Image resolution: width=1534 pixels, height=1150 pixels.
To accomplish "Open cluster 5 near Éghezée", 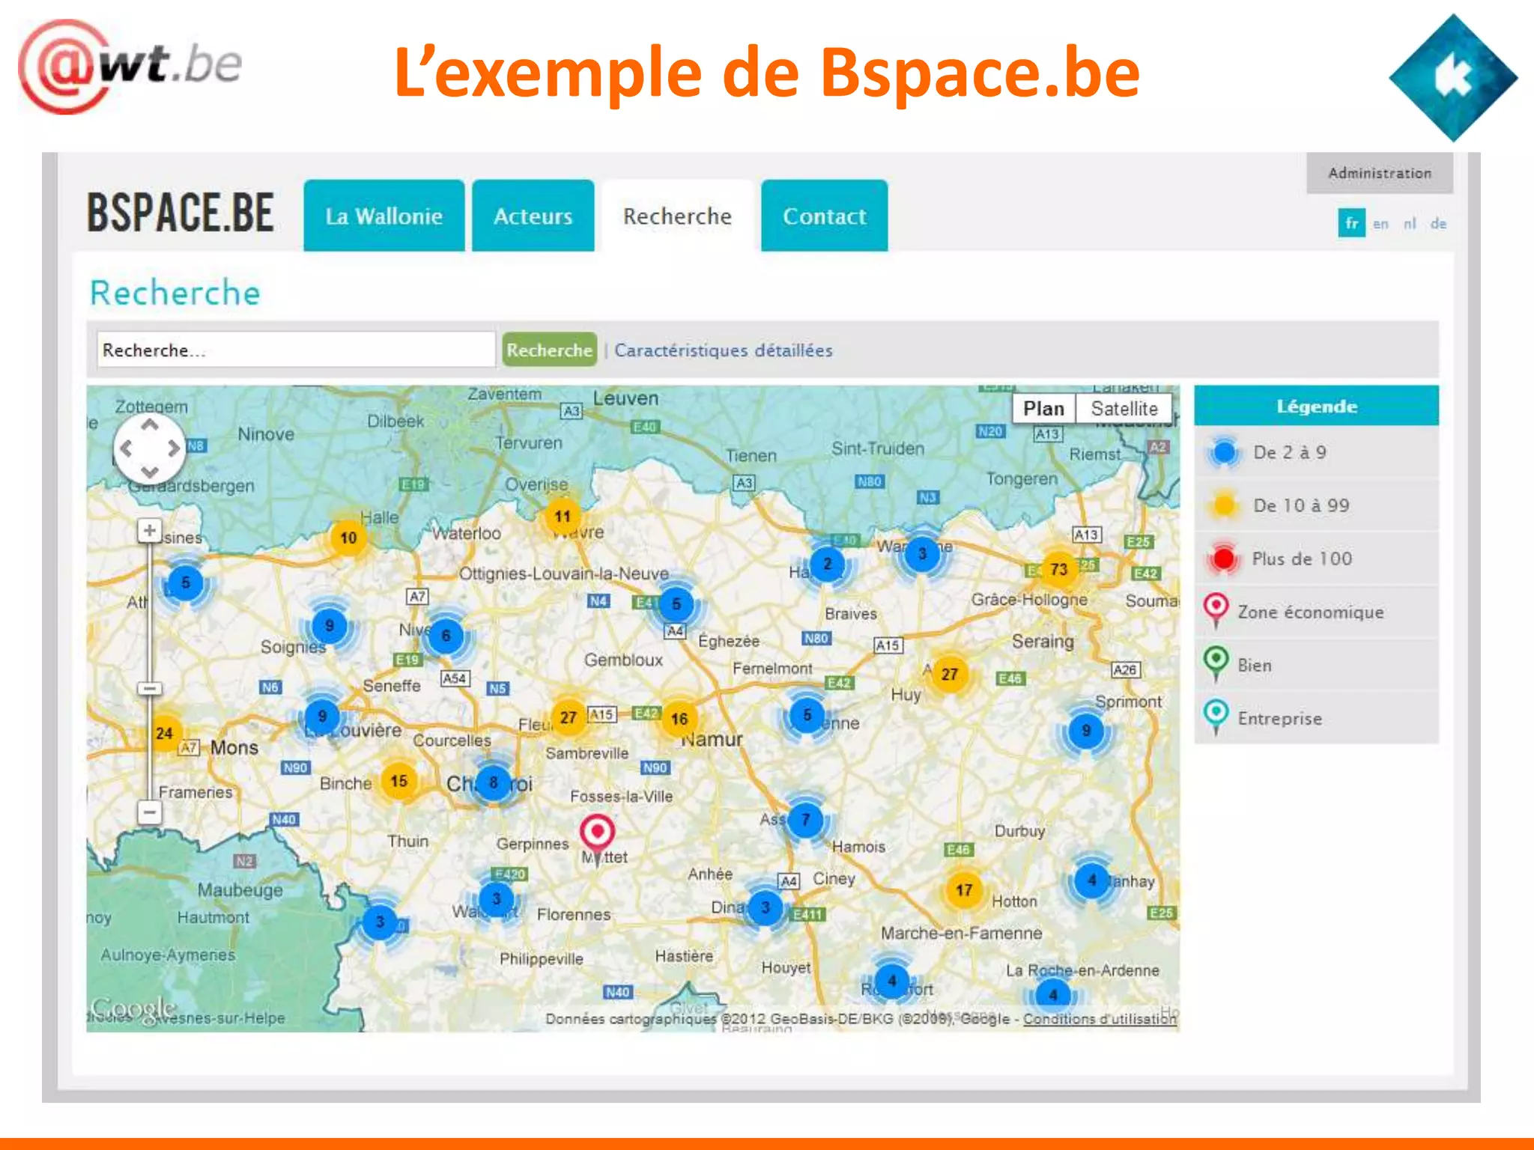I will 676,603.
